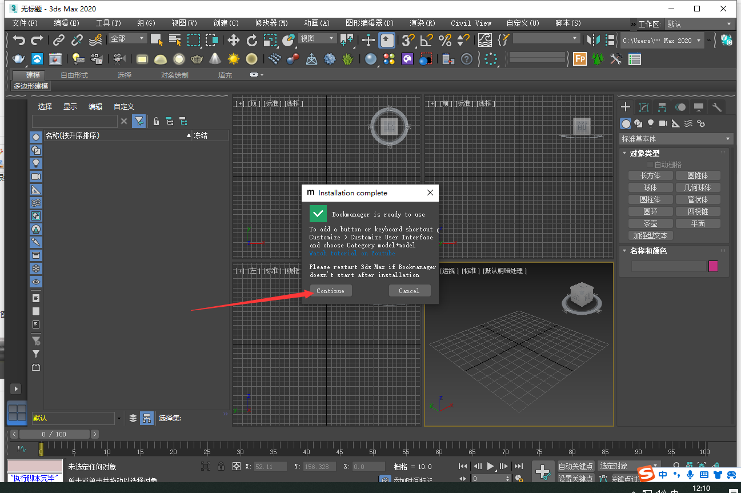The width and height of the screenshot is (741, 493).
Task: Click the Mirror tool icon
Action: click(594, 40)
